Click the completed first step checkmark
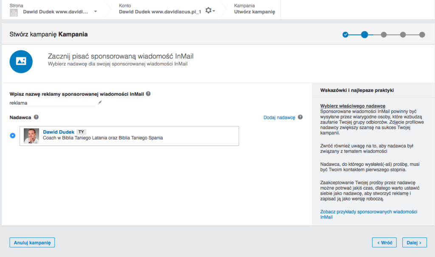This screenshot has width=435, height=257. pyautogui.click(x=345, y=35)
